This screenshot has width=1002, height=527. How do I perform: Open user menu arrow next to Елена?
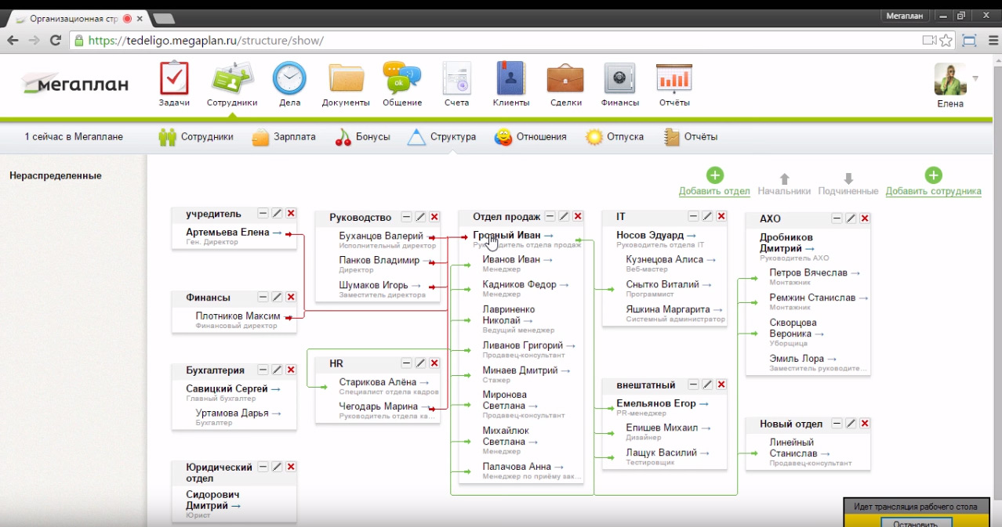pyautogui.click(x=975, y=78)
